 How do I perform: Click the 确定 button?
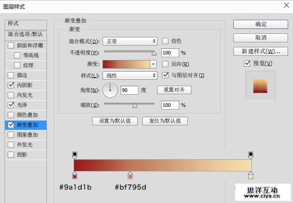tap(260, 24)
